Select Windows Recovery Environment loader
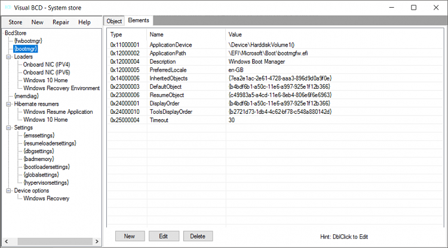 click(62, 88)
